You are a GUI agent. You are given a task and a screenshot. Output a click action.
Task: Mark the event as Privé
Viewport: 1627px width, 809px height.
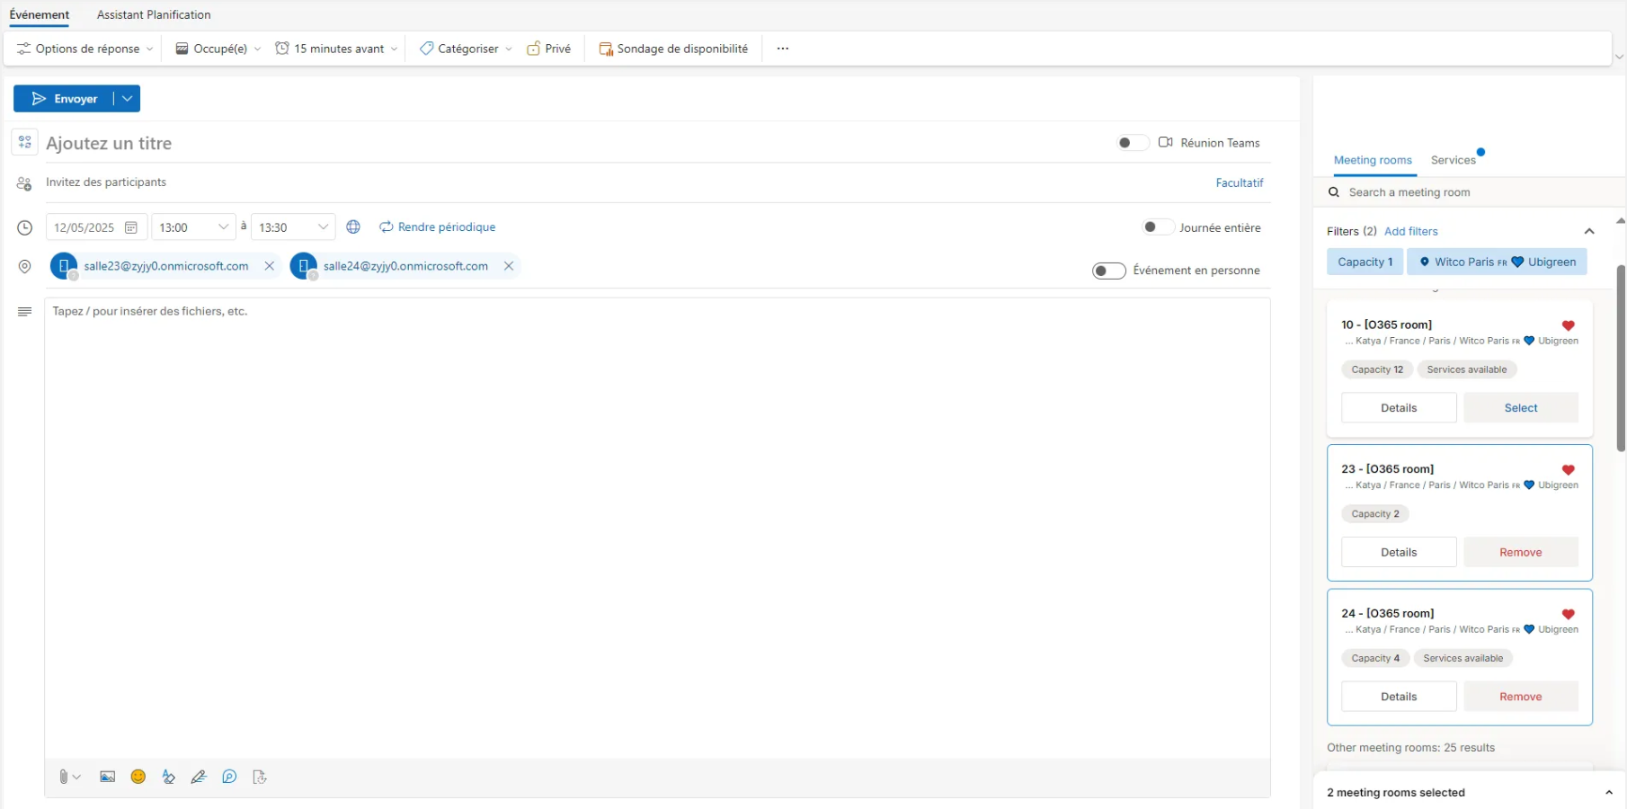pyautogui.click(x=549, y=49)
